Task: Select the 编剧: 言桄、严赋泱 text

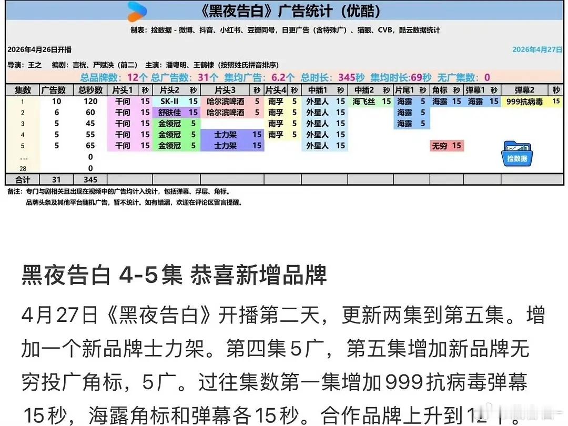Action: pos(95,65)
